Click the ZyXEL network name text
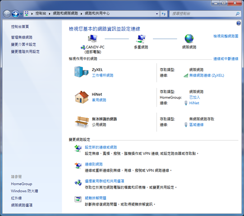The image size is (244, 216). coord(97,70)
